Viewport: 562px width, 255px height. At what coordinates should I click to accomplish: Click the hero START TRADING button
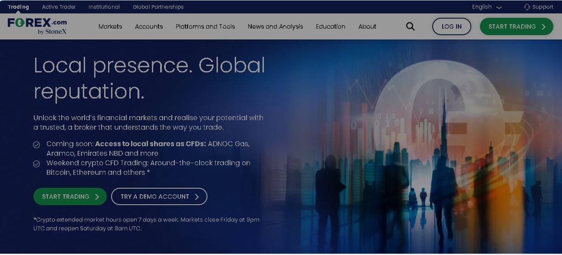70,196
